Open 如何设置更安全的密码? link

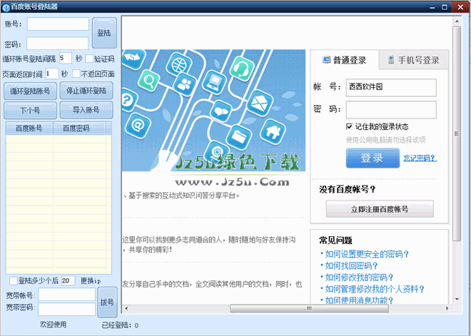coord(367,255)
